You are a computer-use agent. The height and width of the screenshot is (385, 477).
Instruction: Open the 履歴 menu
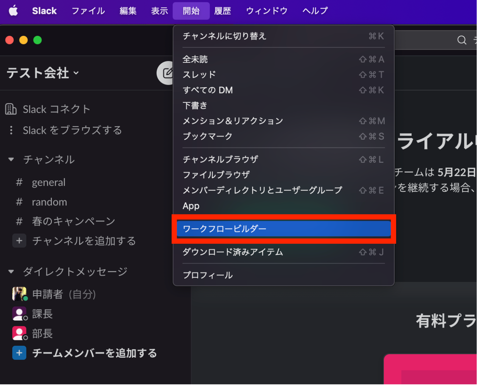(x=222, y=11)
